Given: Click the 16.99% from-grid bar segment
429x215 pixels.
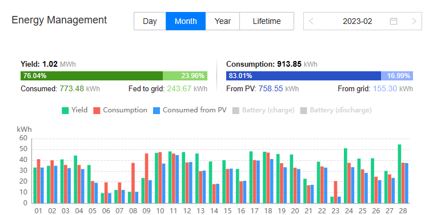Looking at the screenshot, I should click(x=396, y=76).
